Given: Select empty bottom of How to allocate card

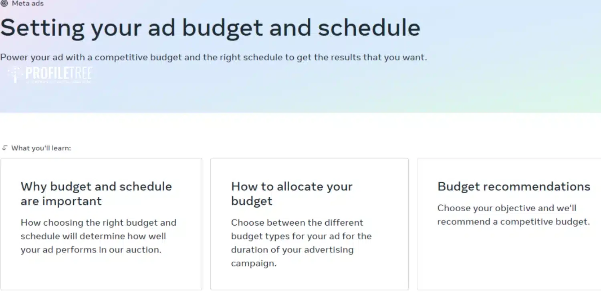Looking at the screenshot, I should [309, 280].
